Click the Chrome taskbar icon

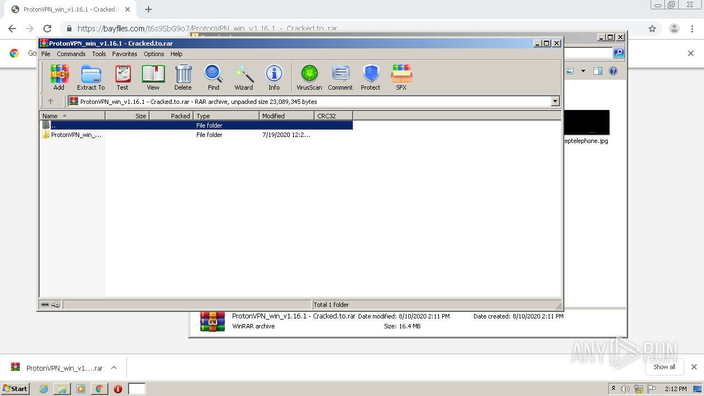(99, 389)
